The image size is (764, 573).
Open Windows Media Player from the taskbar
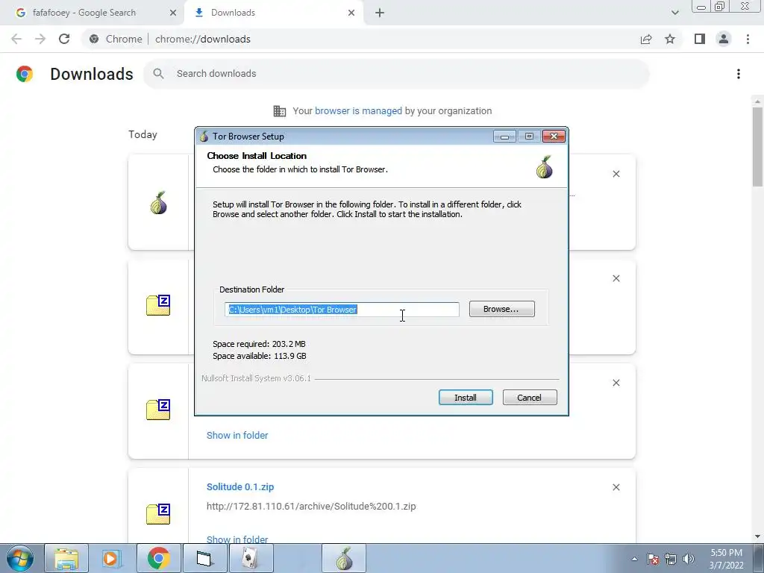click(112, 558)
